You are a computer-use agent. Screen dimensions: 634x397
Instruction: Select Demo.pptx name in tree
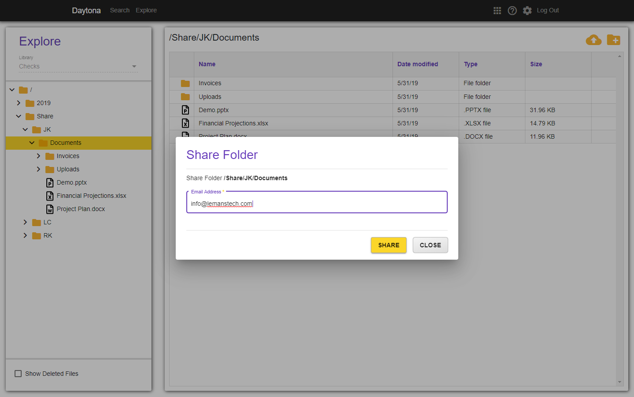coord(72,182)
